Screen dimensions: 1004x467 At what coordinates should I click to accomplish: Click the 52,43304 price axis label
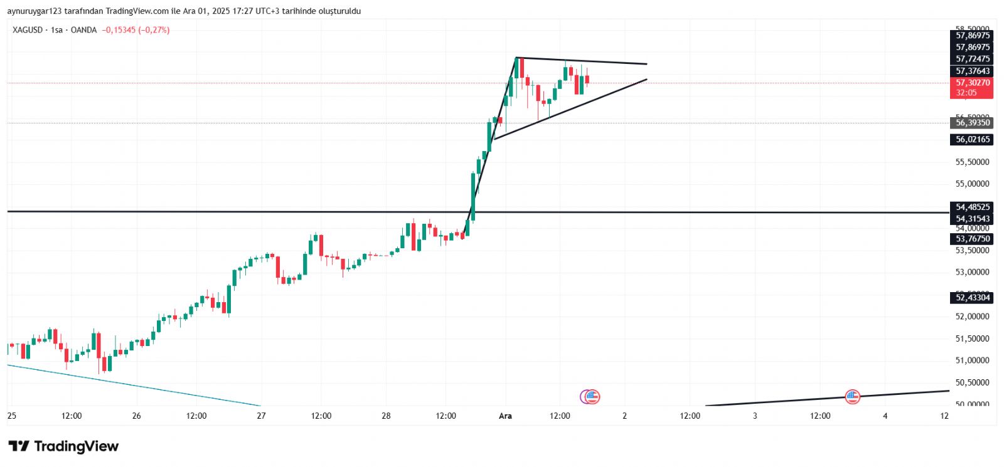[x=972, y=298]
